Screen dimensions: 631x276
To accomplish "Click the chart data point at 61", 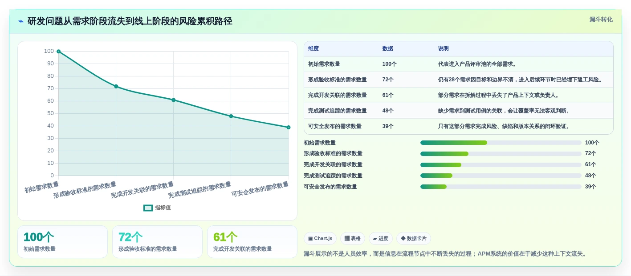I will [173, 100].
